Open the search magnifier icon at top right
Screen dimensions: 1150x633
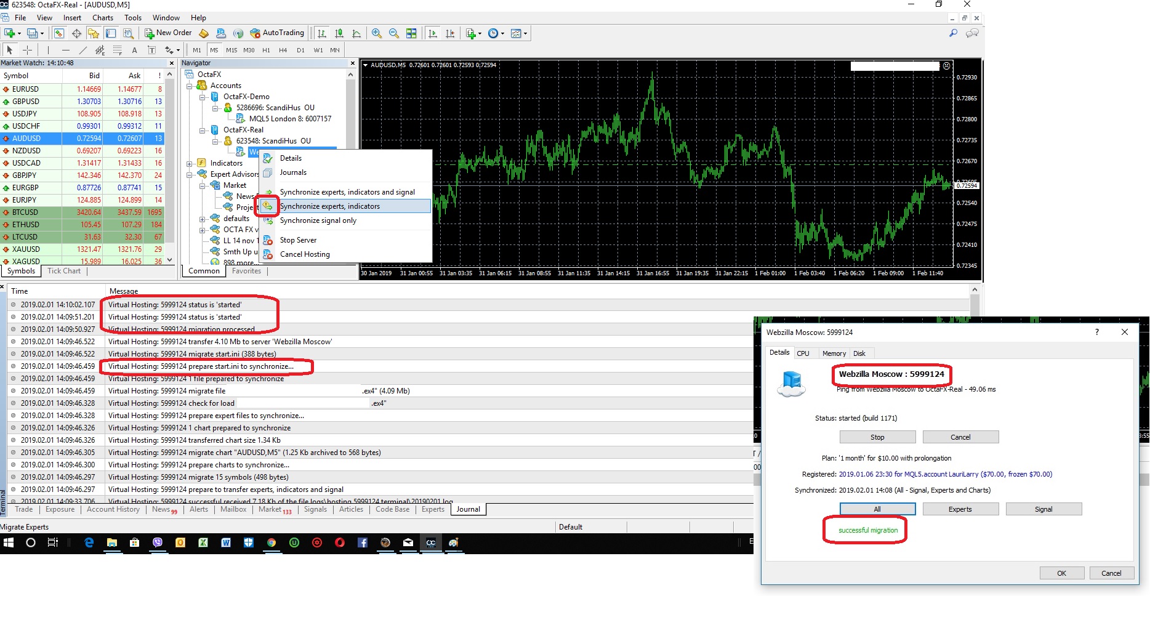tap(954, 33)
